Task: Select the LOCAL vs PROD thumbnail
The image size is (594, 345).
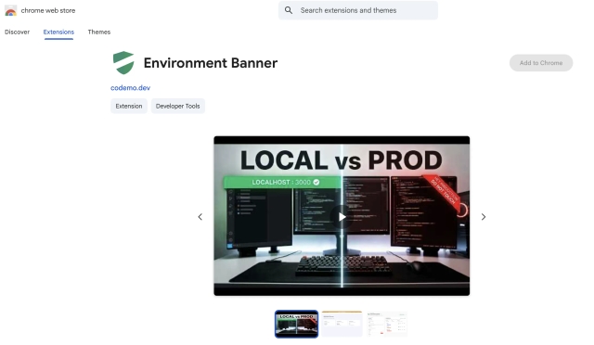Action: point(297,324)
